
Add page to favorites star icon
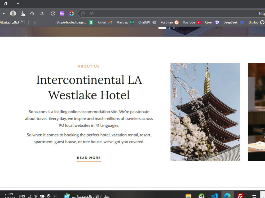pos(83,13)
